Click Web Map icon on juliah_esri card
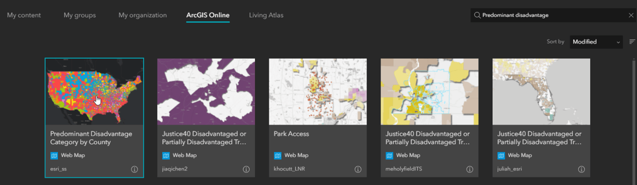 501,155
